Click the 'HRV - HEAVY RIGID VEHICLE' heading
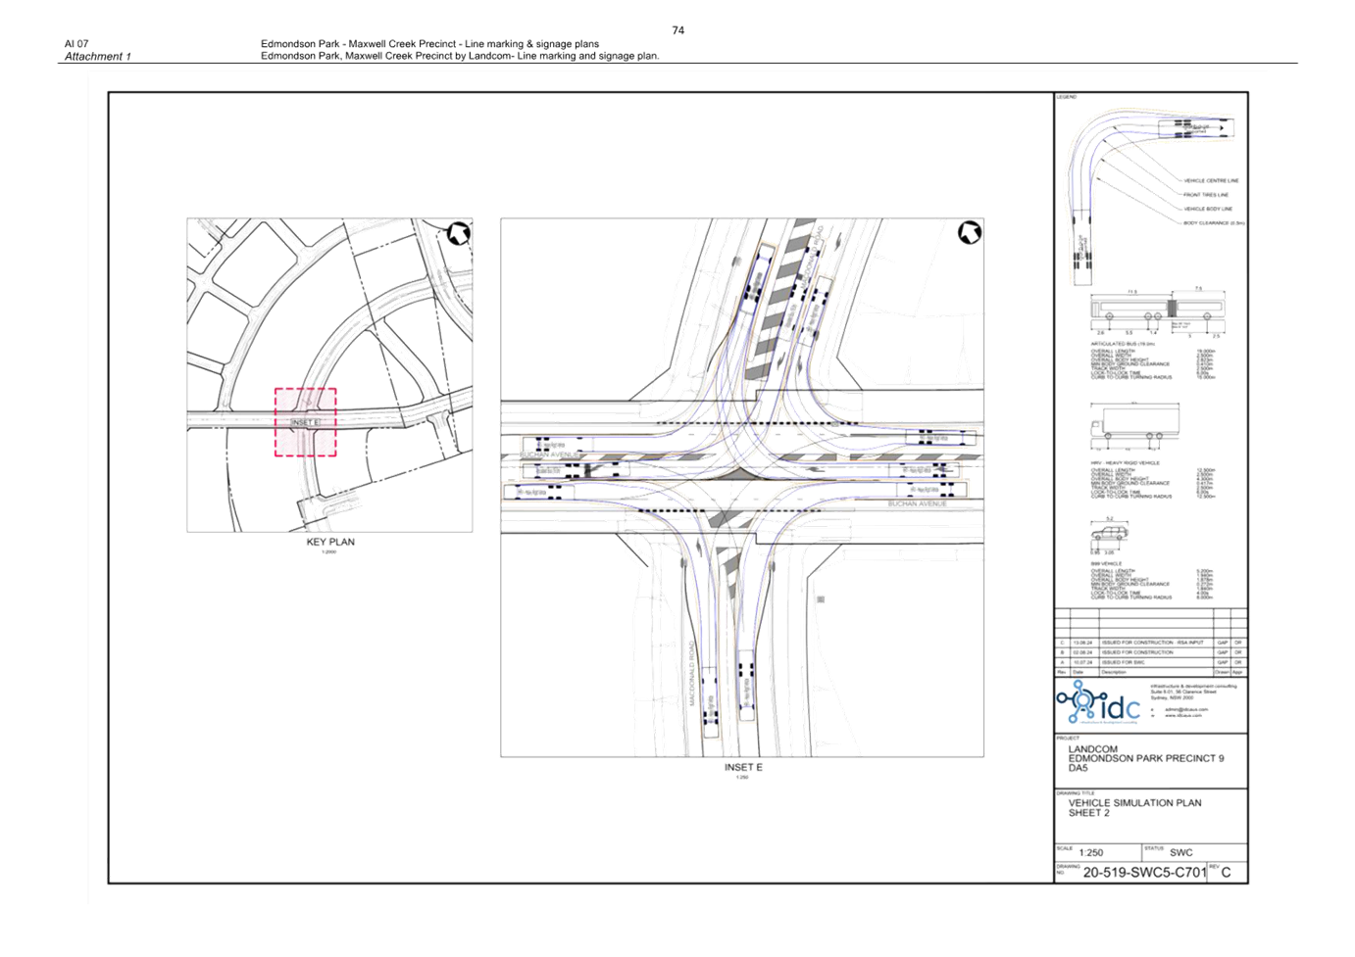Screen dimensions: 1355x957 click(x=1125, y=463)
